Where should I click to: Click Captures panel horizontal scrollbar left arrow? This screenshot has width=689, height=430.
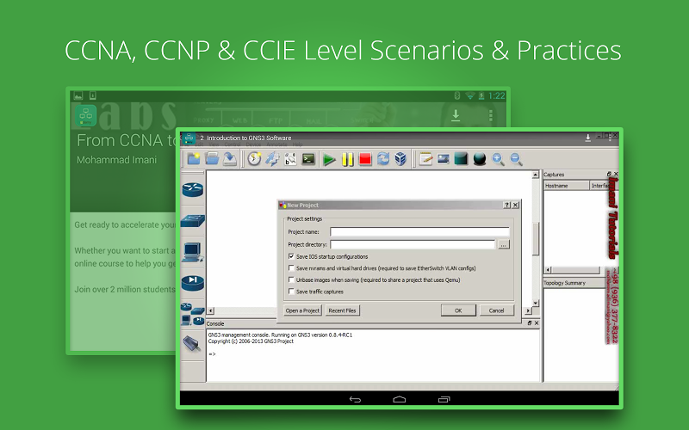pyautogui.click(x=548, y=270)
